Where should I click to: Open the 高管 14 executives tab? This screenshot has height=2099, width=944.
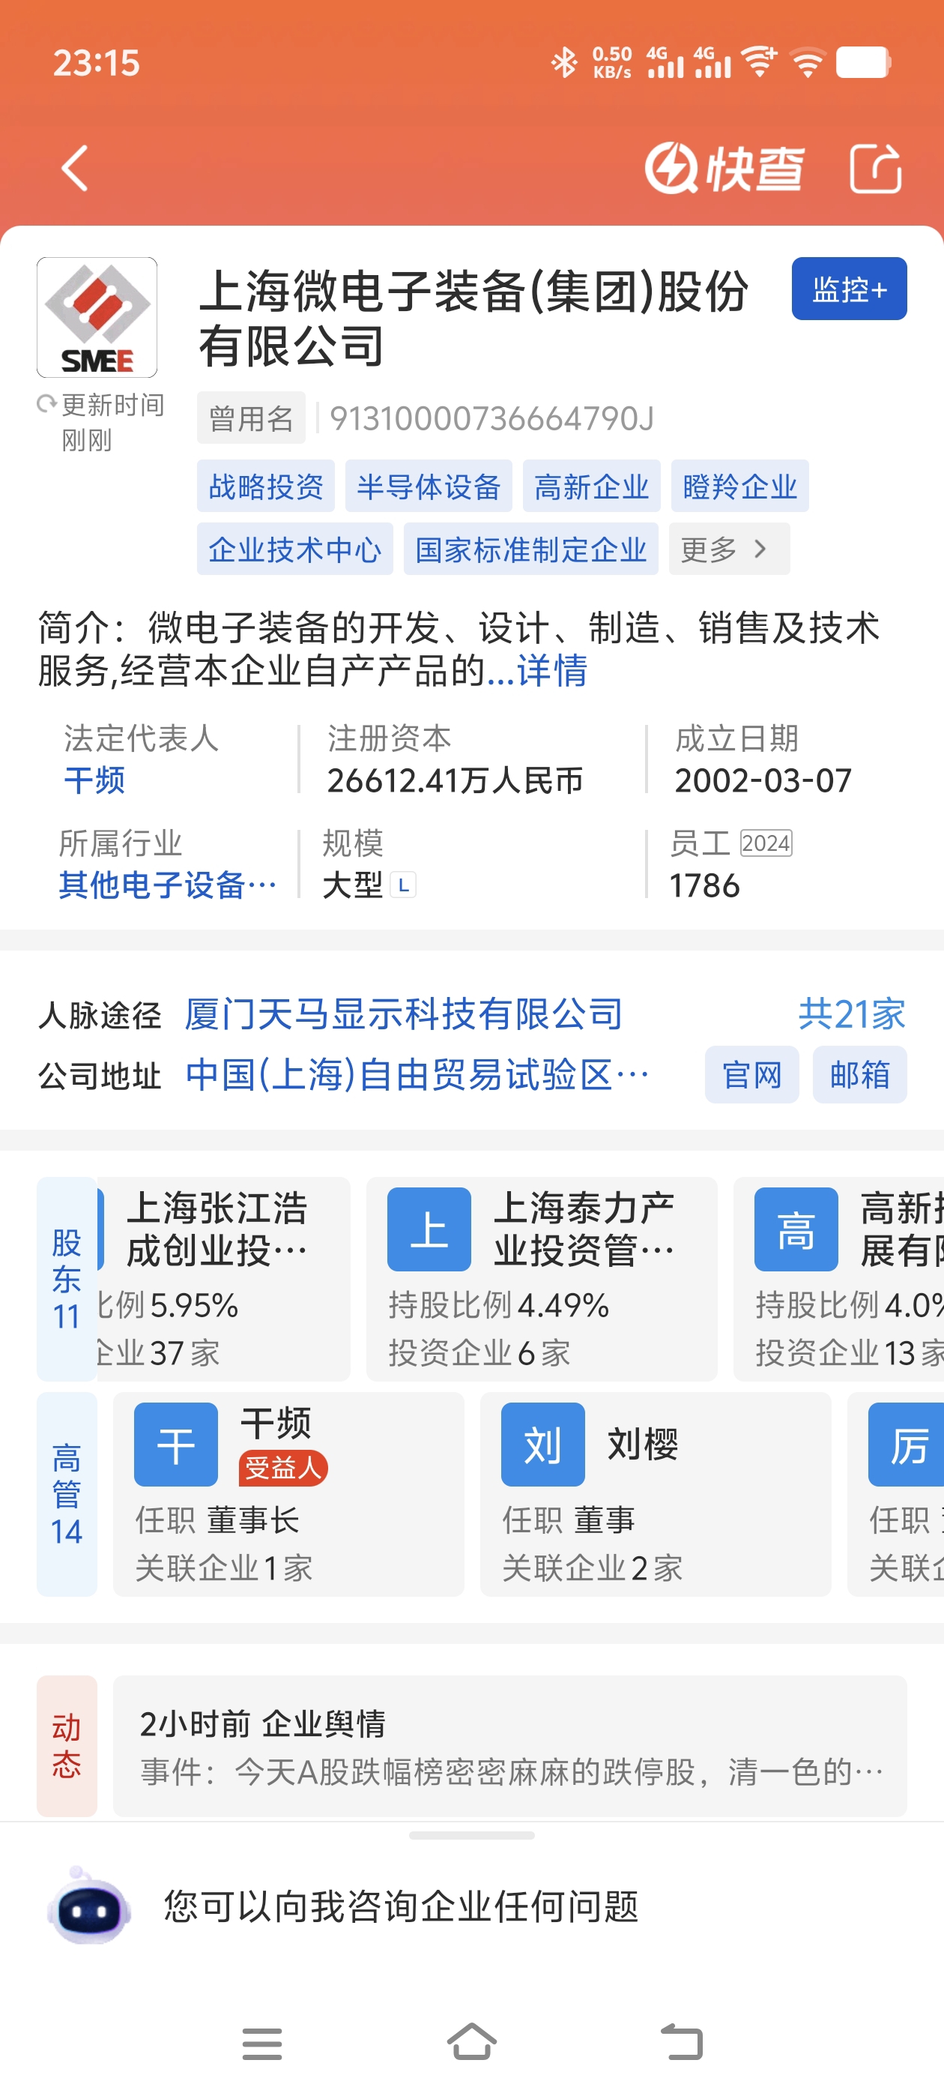(67, 1493)
